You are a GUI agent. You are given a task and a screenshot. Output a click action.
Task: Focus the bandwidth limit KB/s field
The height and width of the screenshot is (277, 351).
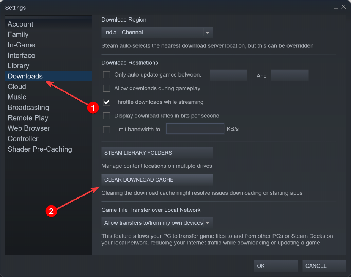click(x=195, y=128)
